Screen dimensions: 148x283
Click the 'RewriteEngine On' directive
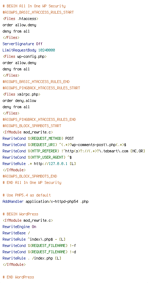pos(19,227)
